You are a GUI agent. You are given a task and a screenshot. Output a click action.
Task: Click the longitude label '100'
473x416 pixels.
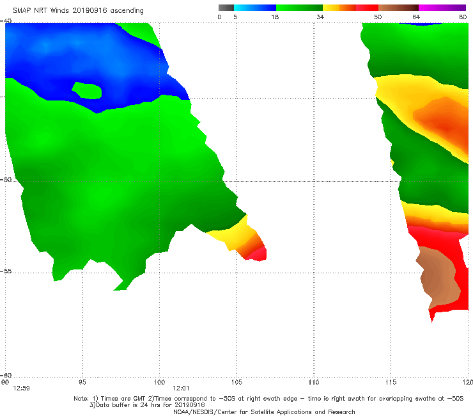point(159,382)
